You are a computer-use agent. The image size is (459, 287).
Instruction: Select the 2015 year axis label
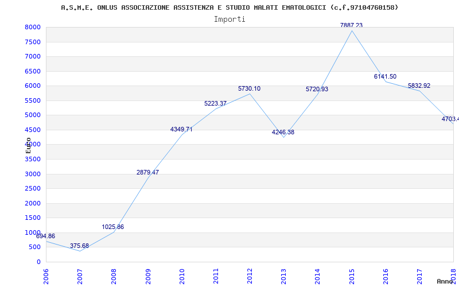click(352, 276)
